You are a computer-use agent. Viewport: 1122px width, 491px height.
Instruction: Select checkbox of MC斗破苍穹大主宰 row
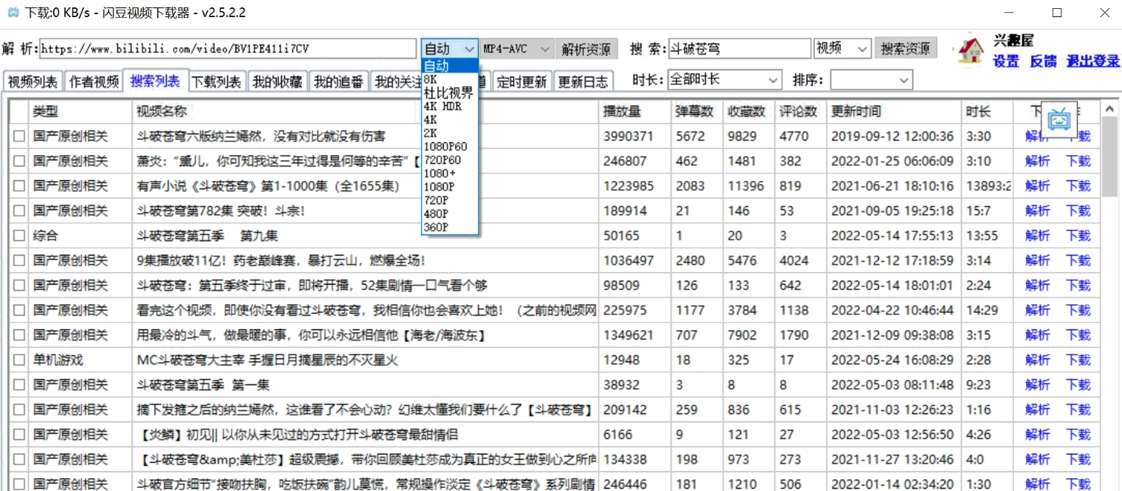pos(19,361)
